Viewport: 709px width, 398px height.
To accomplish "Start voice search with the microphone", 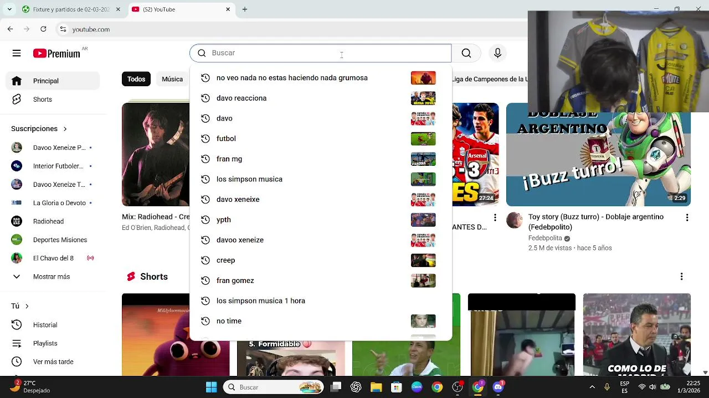I will coord(497,53).
